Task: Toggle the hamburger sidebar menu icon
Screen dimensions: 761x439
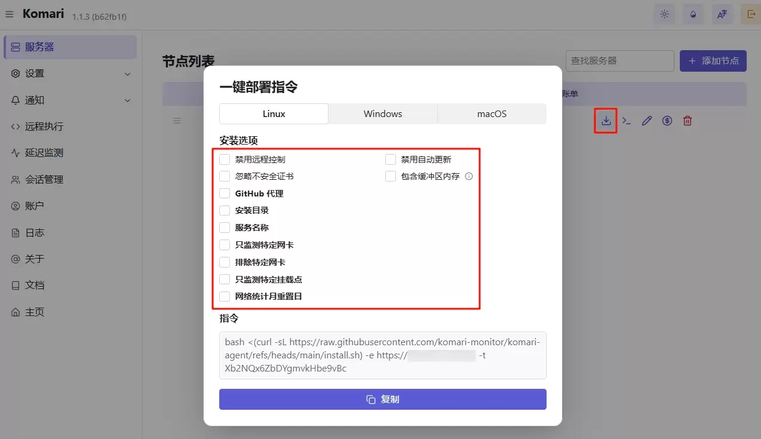Action: [x=10, y=14]
